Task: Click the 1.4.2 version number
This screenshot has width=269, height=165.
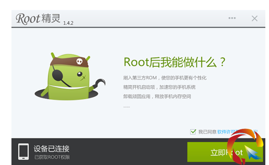Action: coord(68,23)
